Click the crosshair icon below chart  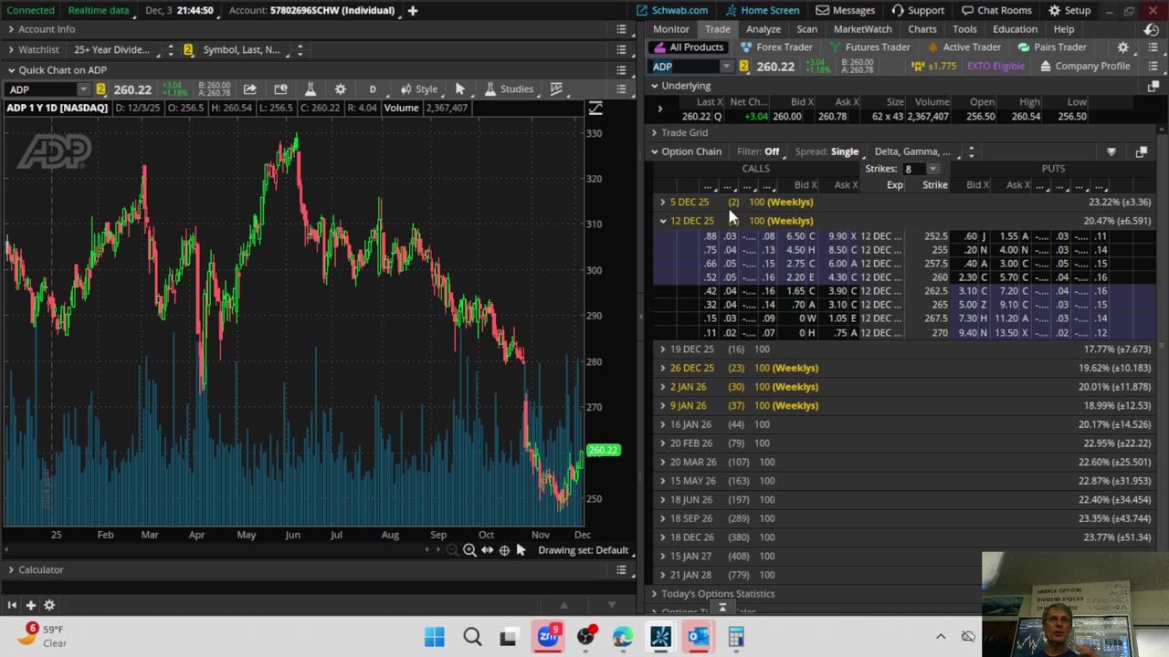pos(504,550)
